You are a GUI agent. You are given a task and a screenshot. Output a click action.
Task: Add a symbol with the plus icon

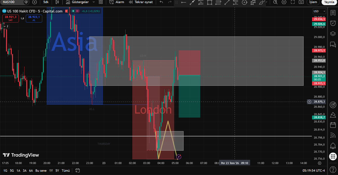34,2
